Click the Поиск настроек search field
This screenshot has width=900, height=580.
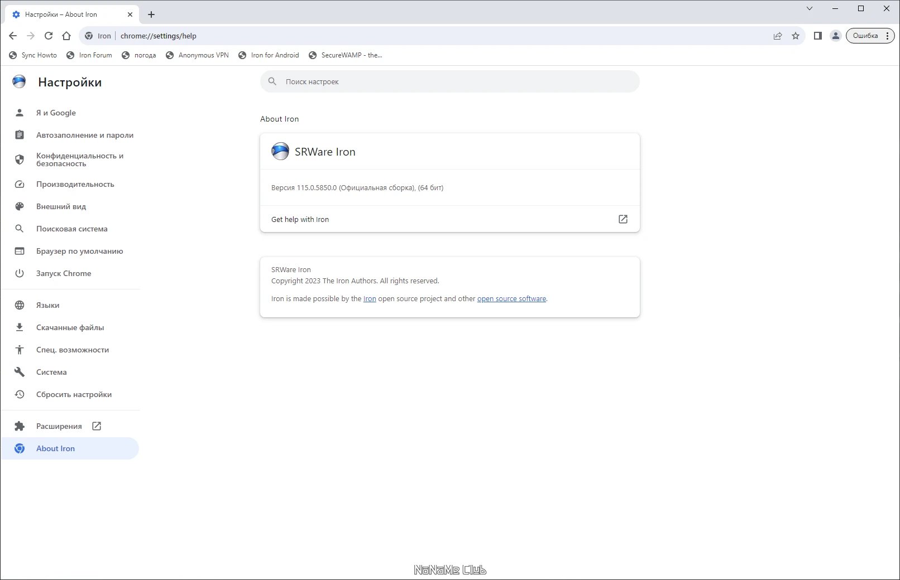(x=450, y=81)
